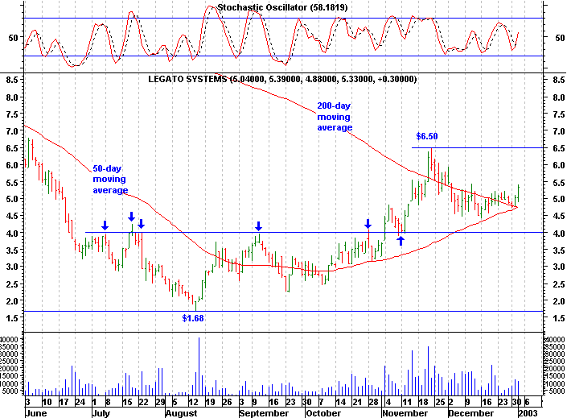Click the 29 date tick in July
This screenshot has width=567, height=418.
[x=160, y=402]
